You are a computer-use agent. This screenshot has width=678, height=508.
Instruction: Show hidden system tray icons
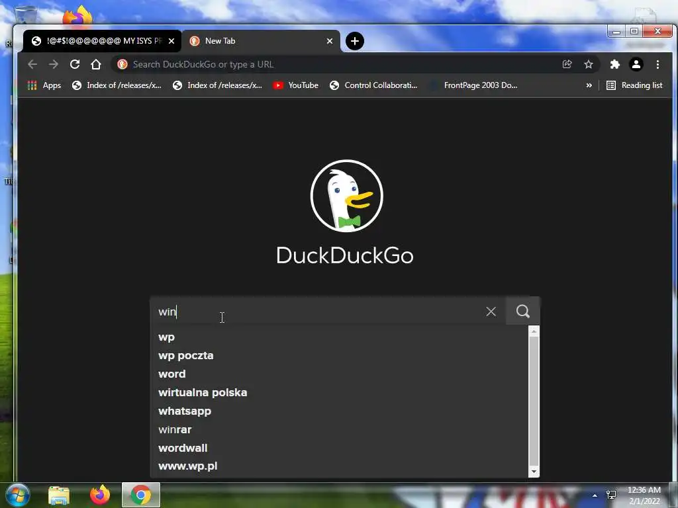595,495
